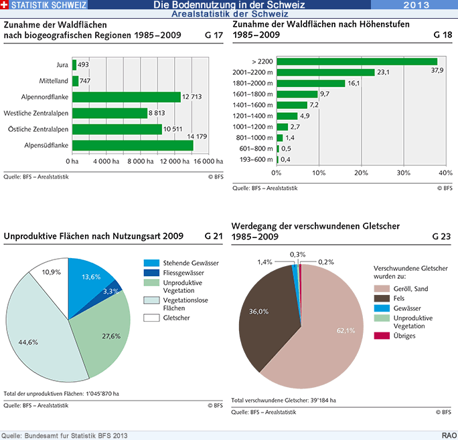458x440 pixels.
Task: Select the title 'Die Bodennutzung in der Schweiz'
Action: [x=229, y=5]
